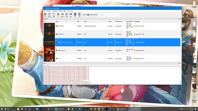Open the File menu
Image resolution: width=198 pixels, height=111 pixels.
click(45, 11)
